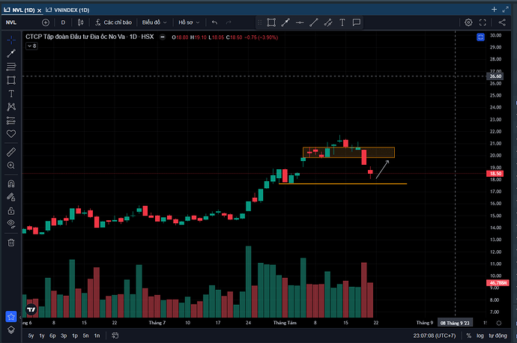Expand the Hồ sơ dropdown
The width and height of the screenshot is (517, 343).
click(x=189, y=22)
